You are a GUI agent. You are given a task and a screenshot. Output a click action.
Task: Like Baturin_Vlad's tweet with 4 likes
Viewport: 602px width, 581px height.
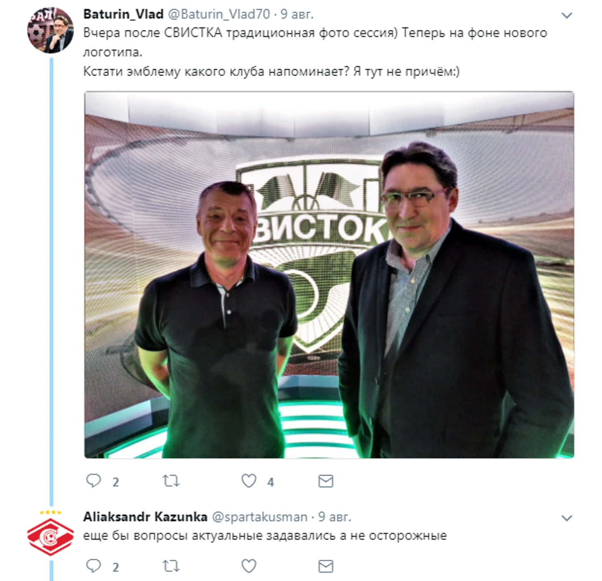[x=249, y=481]
